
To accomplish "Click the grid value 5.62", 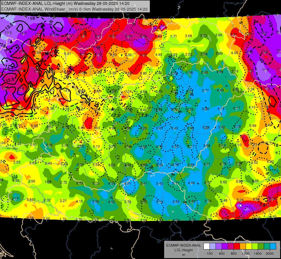I will click(x=224, y=182).
